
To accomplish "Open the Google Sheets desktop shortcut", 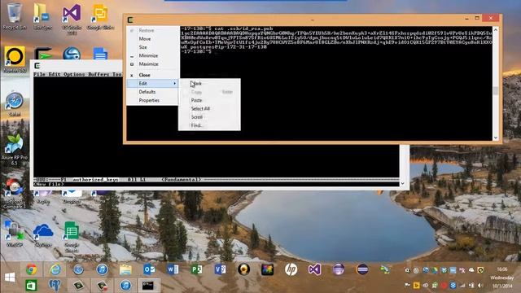I will [x=72, y=237].
